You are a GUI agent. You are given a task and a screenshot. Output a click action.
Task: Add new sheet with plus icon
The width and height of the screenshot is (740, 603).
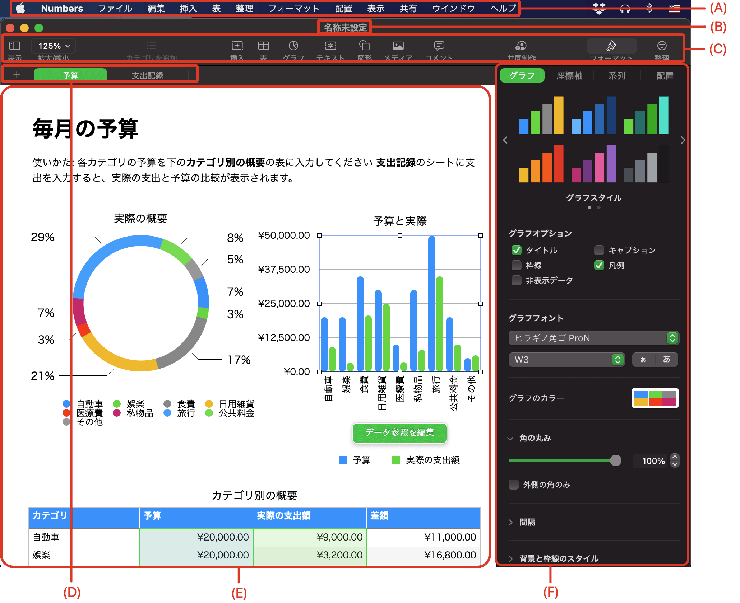(17, 75)
